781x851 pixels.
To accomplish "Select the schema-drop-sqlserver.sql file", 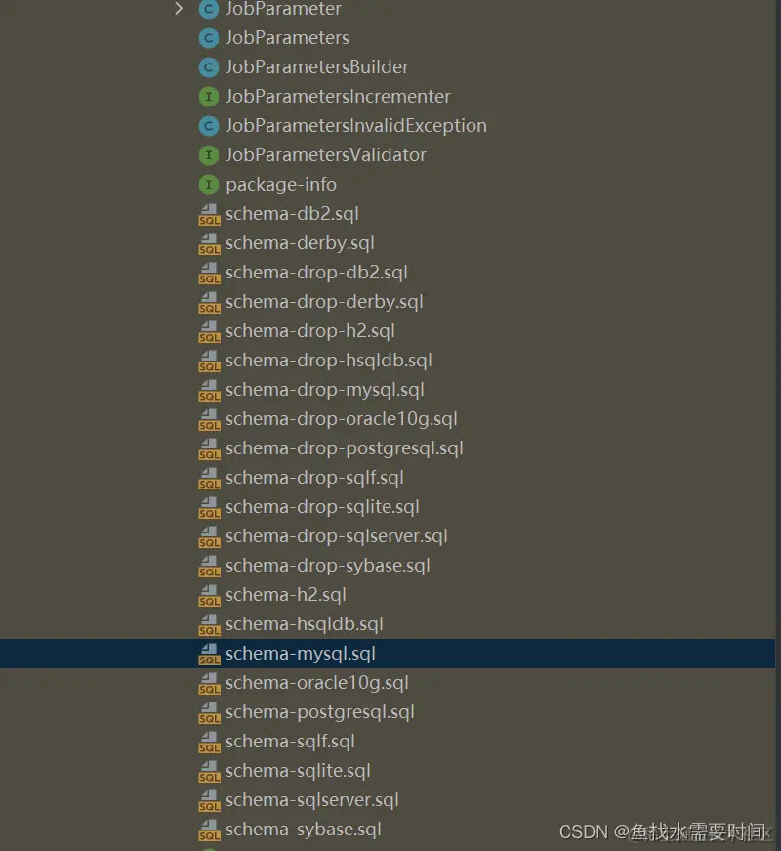I will pos(336,536).
